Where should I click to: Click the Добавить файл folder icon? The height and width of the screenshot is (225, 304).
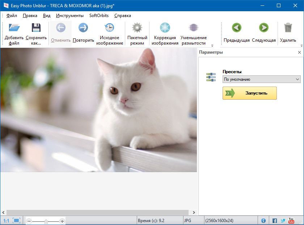[14, 28]
